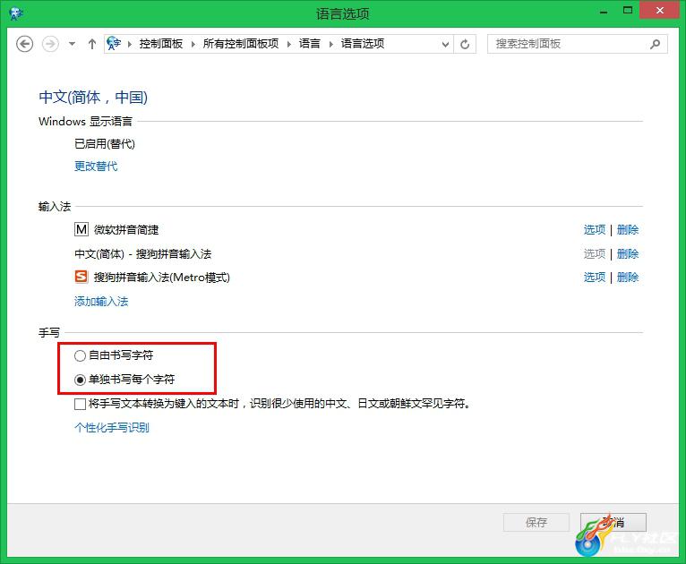686x564 pixels.
Task: Minimize the 语言选项 window
Action: pos(604,12)
